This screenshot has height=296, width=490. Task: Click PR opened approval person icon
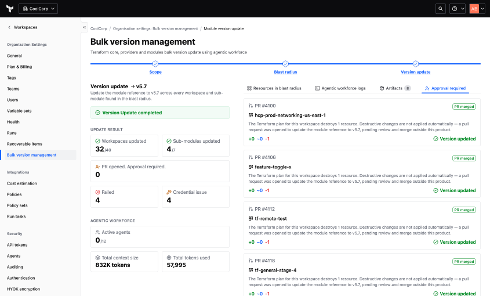pos(97,167)
